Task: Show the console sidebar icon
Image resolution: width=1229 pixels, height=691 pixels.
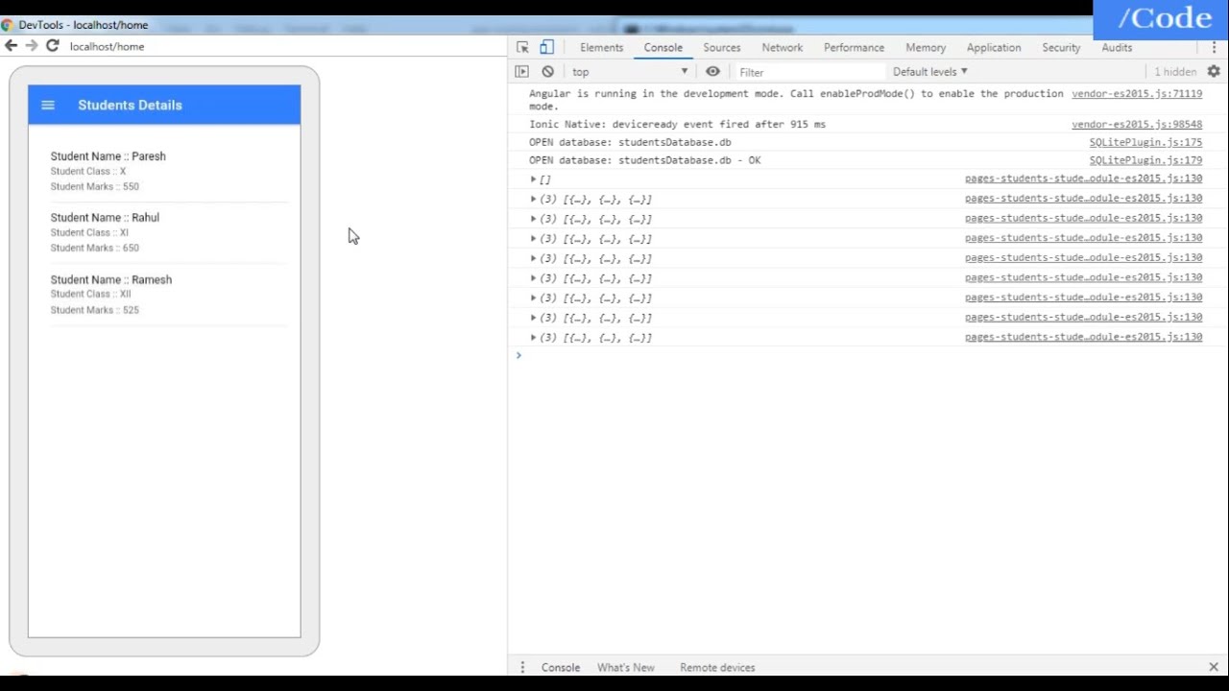Action: [x=521, y=72]
